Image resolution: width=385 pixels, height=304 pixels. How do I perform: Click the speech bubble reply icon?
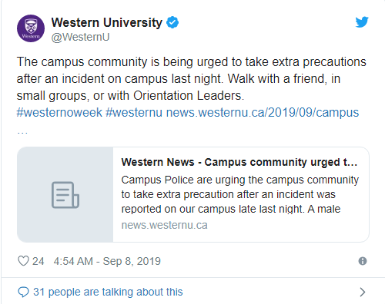click(23, 292)
